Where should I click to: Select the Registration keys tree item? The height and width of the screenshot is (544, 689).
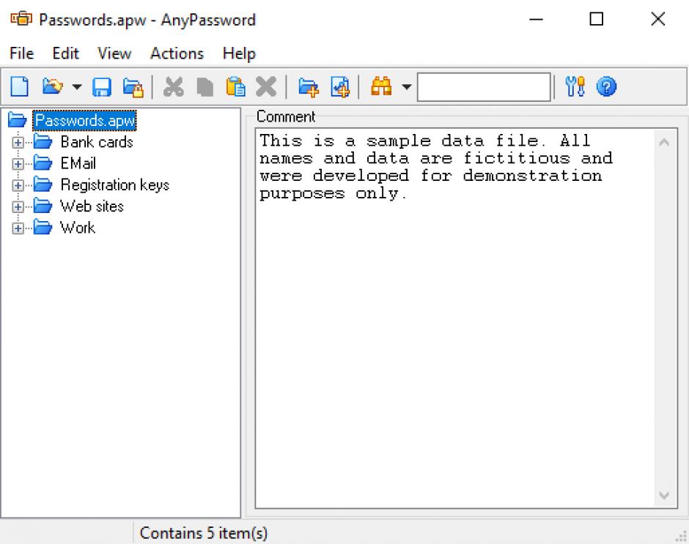[x=114, y=185]
